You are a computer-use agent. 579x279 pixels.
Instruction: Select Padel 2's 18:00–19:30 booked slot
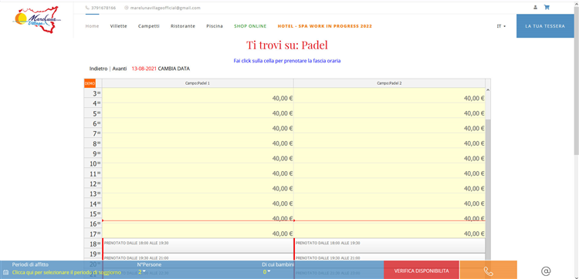click(x=390, y=245)
